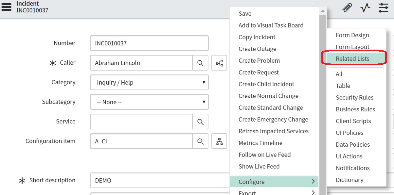Click the paperclip manage attachments icon
The height and width of the screenshot is (195, 394).
point(347,8)
